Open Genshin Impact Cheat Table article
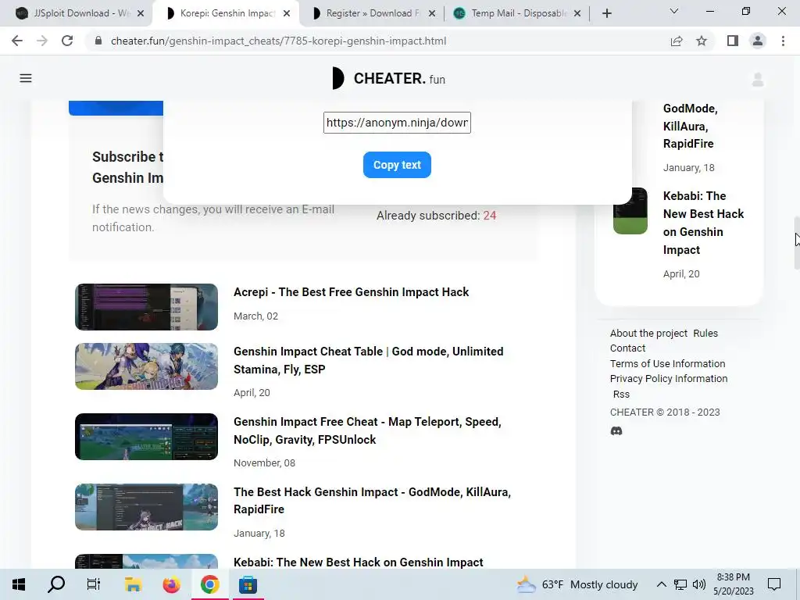Screen dimensions: 800x600 (x=369, y=360)
